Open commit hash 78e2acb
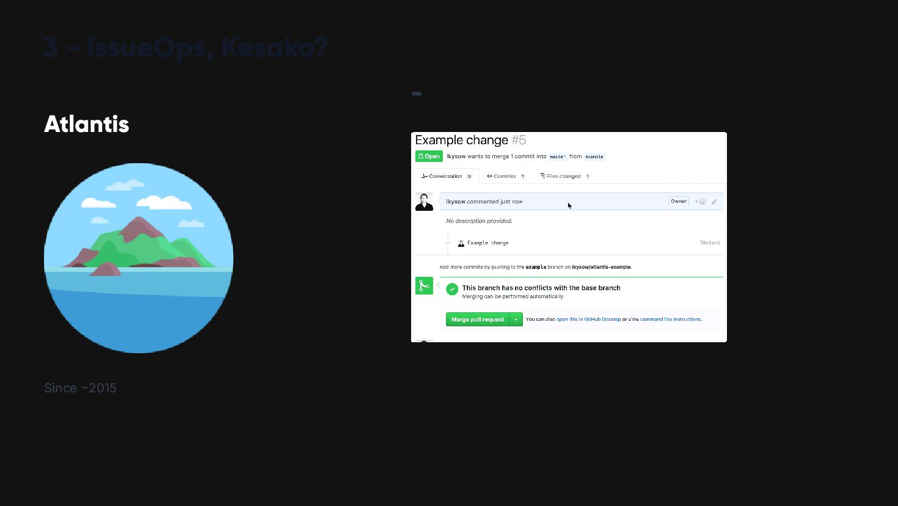Screen dimensions: 898x506 710,243
